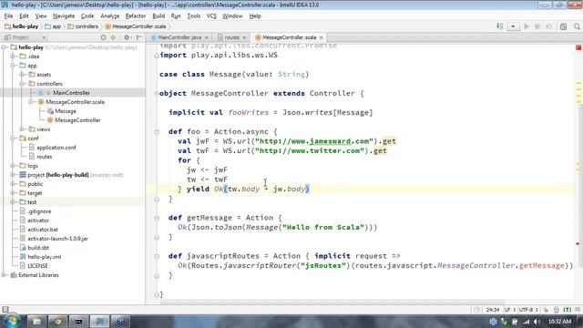The width and height of the screenshot is (583, 328).
Task: Collapse the app folder node
Action: point(13,66)
